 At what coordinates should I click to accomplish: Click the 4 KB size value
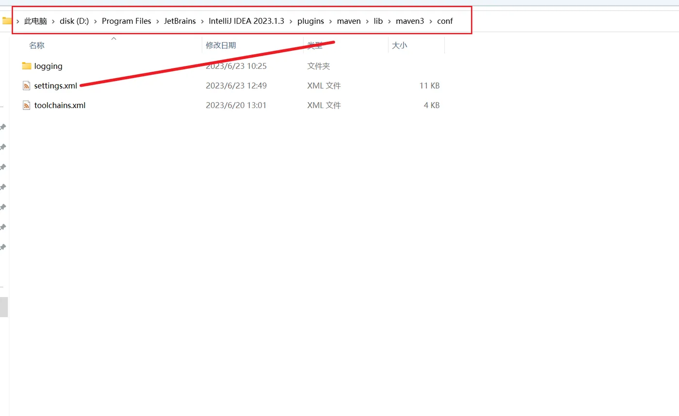tap(432, 105)
